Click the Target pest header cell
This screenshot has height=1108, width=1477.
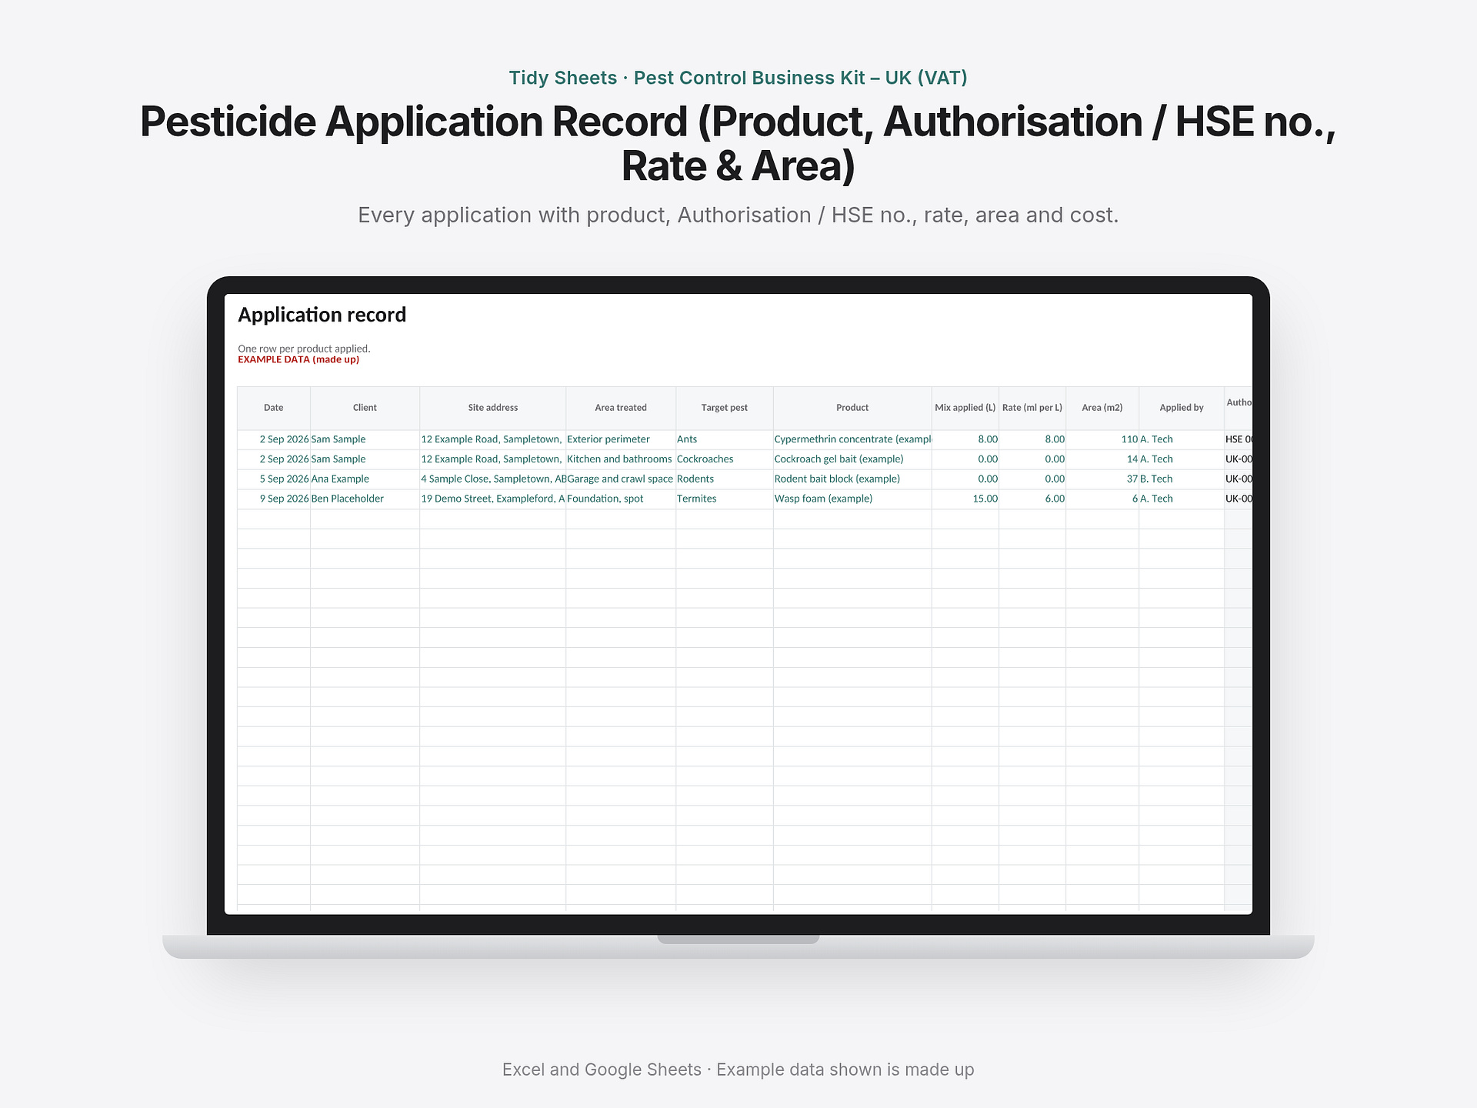click(724, 408)
